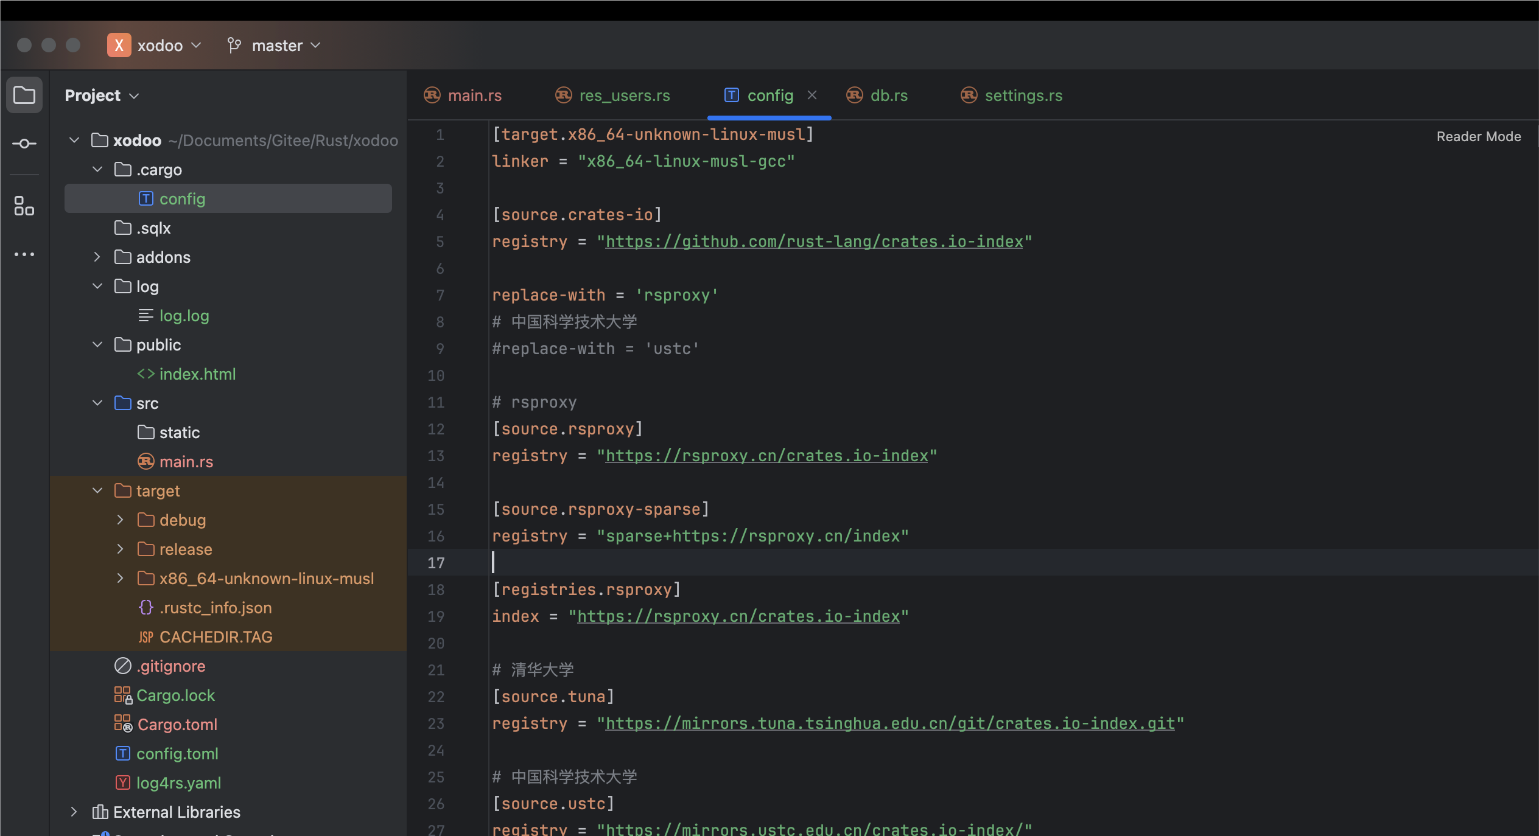Open the github.com crates.io-index link
Screen dimensions: 1539x836
815,242
